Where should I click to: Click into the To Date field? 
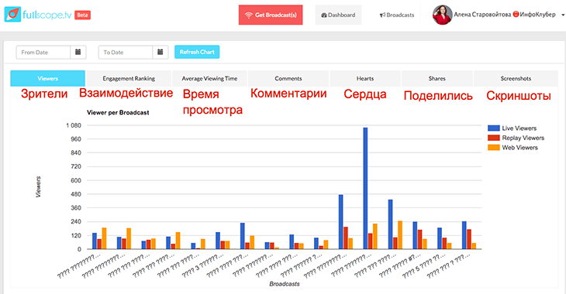126,53
